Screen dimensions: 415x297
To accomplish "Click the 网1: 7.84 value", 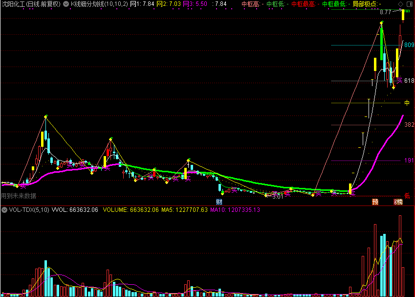I will point(142,4).
